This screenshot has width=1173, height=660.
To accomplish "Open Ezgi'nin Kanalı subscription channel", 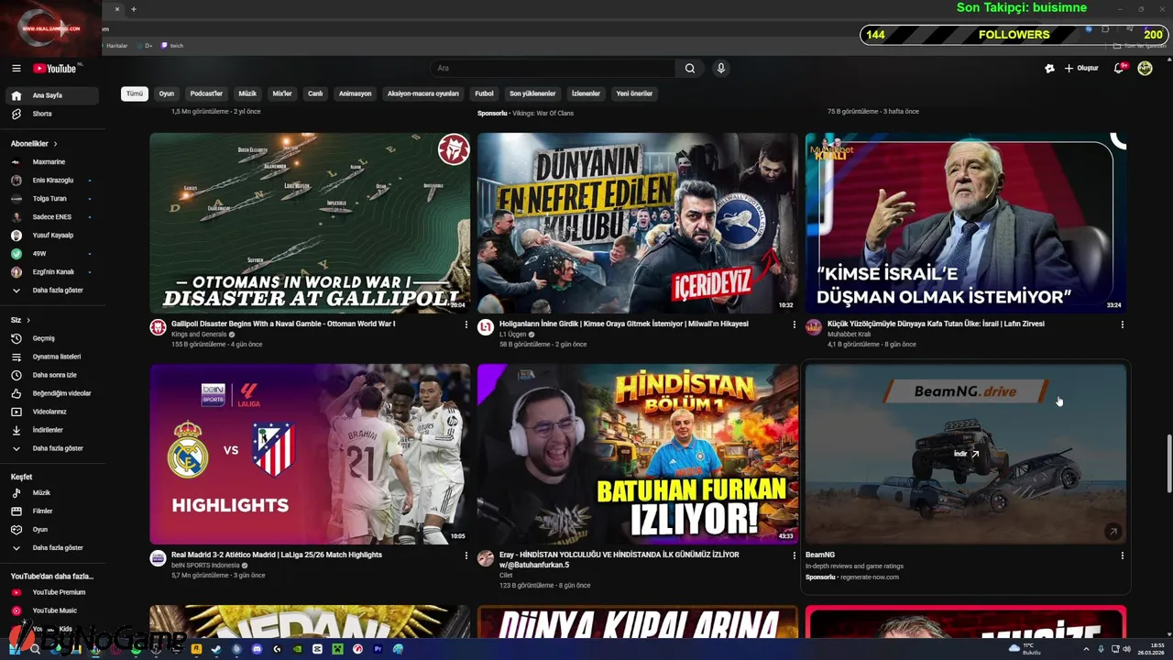I will pyautogui.click(x=53, y=272).
